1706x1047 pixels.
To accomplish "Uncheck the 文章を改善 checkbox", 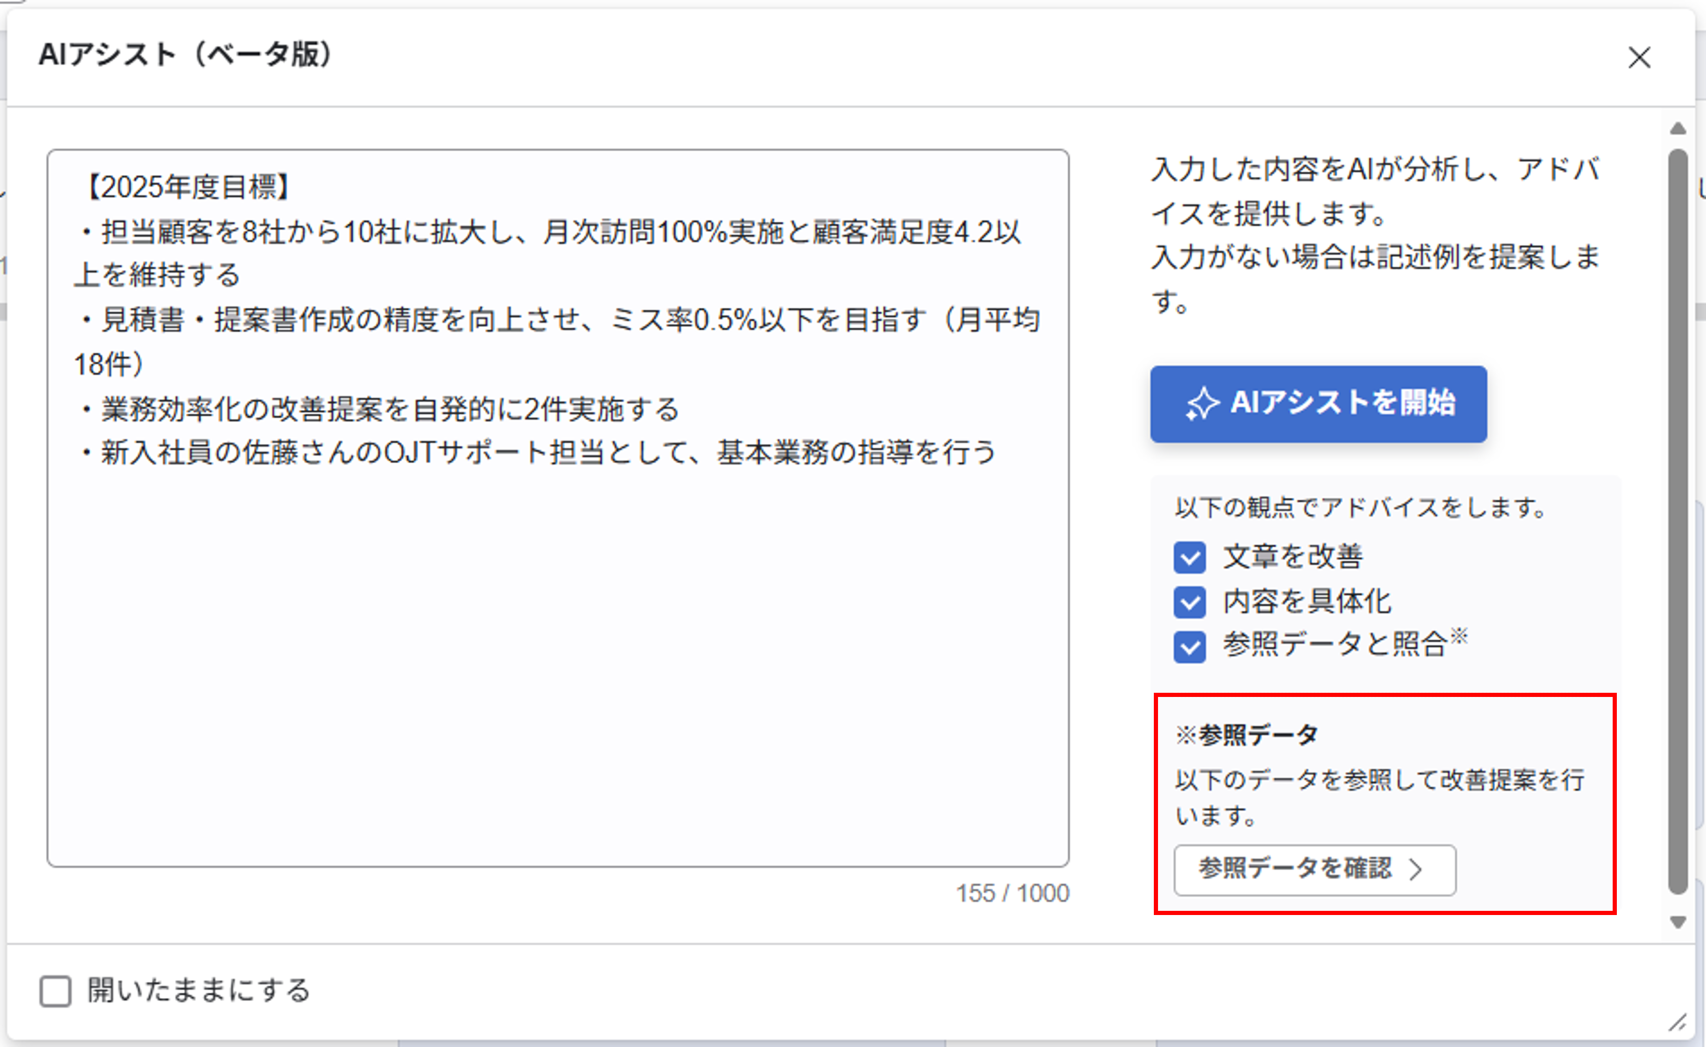I will 1189,558.
